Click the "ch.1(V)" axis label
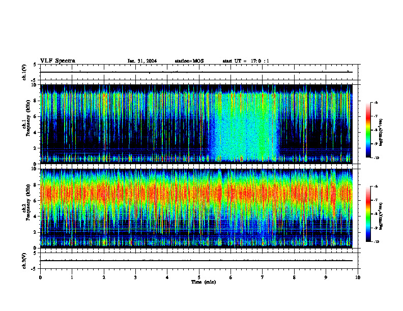Viewport: 403px width, 311px height. click(x=24, y=72)
